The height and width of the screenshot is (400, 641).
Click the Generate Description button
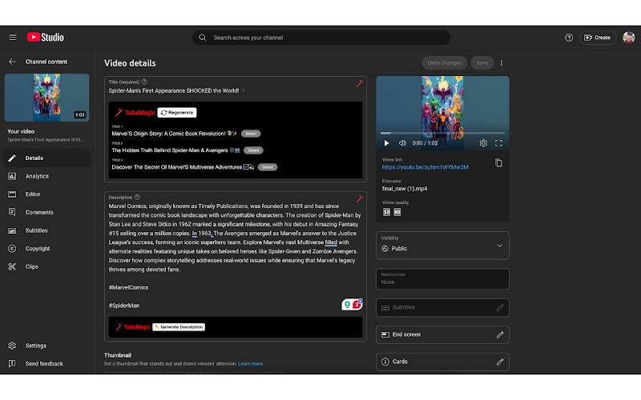point(179,327)
